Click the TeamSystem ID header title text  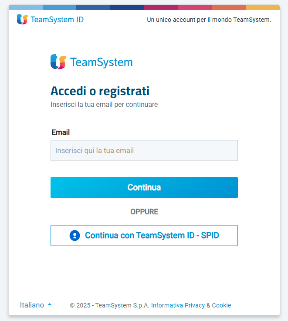[57, 20]
